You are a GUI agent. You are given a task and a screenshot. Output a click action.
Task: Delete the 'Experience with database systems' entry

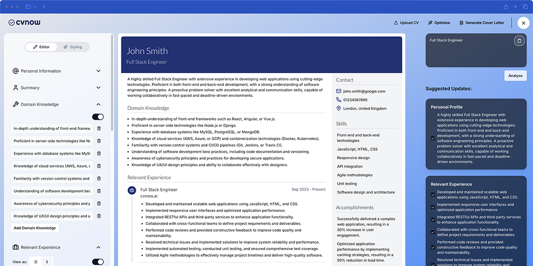99,153
